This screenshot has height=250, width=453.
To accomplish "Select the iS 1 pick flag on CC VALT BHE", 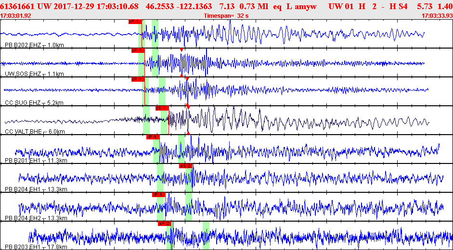I will 162,108.
